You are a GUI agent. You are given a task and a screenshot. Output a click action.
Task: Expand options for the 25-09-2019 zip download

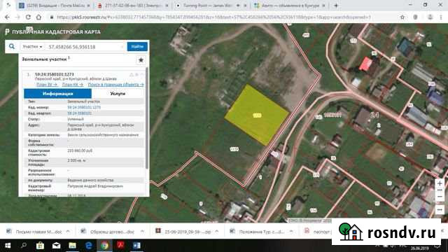click(217, 232)
